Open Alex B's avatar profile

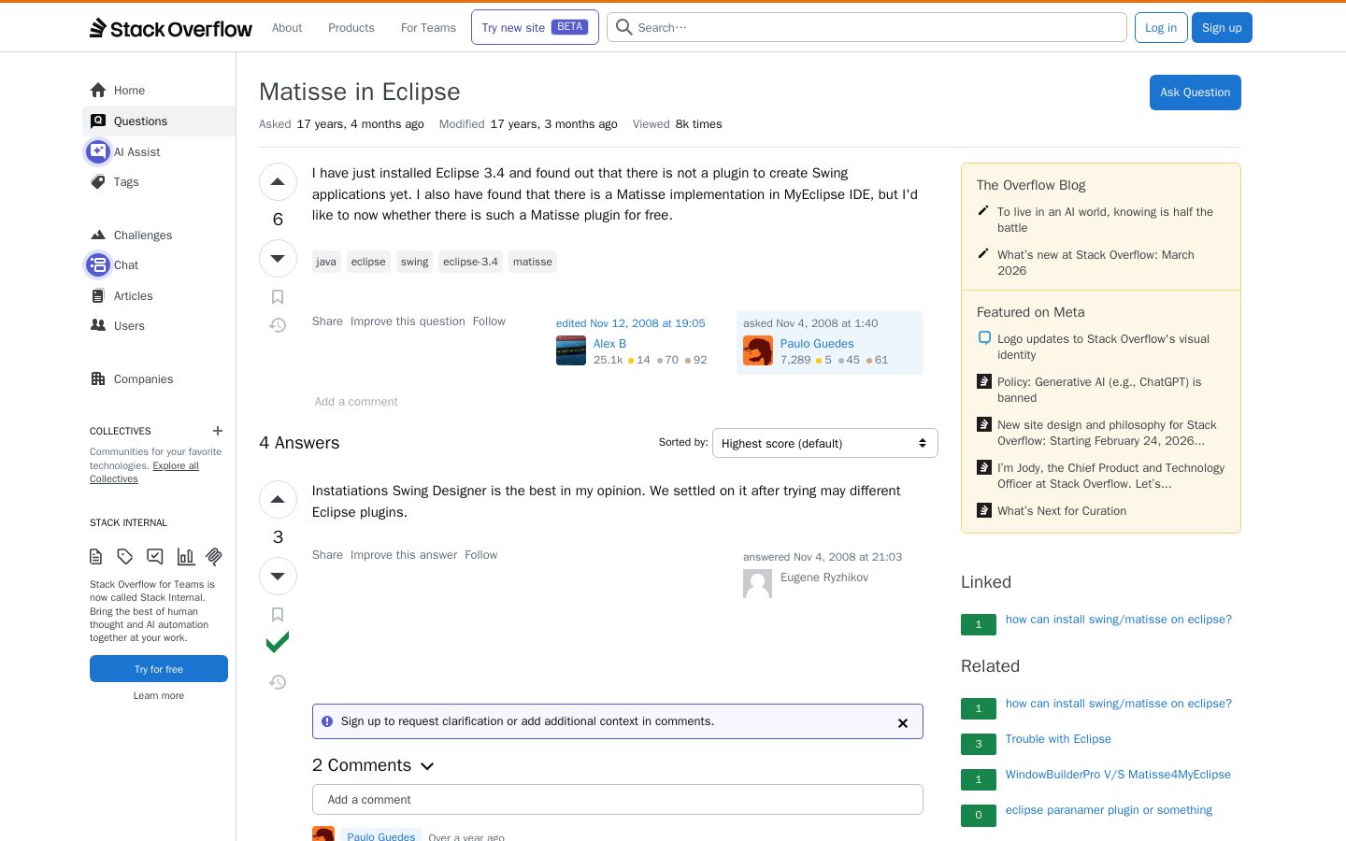click(x=571, y=350)
